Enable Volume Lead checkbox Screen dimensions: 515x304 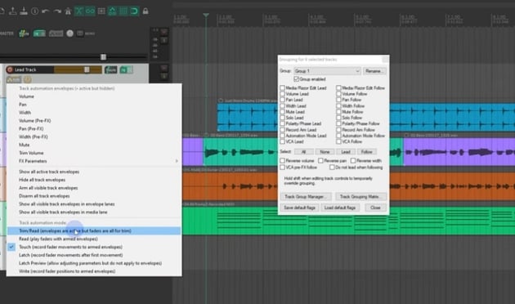point(283,94)
